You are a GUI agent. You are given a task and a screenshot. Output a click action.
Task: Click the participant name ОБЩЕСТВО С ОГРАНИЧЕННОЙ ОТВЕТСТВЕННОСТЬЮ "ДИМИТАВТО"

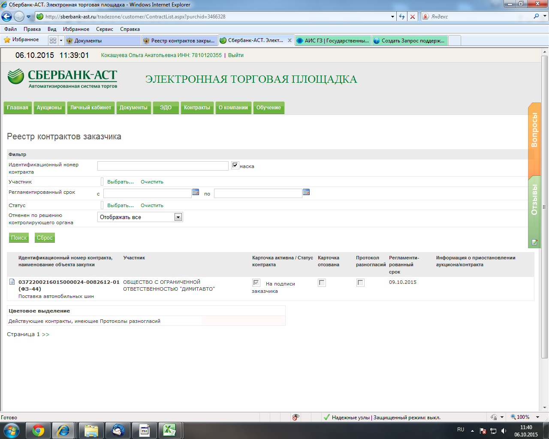(x=169, y=286)
